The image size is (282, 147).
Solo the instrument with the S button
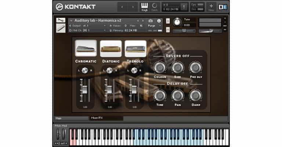pyautogui.click(x=168, y=21)
